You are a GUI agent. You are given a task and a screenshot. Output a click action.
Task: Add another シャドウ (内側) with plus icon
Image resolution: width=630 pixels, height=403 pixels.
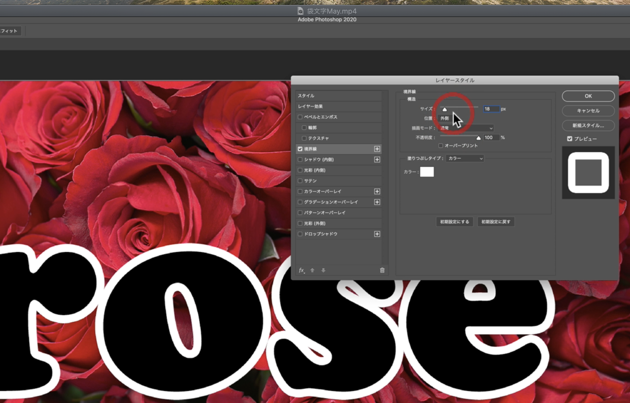[377, 160]
